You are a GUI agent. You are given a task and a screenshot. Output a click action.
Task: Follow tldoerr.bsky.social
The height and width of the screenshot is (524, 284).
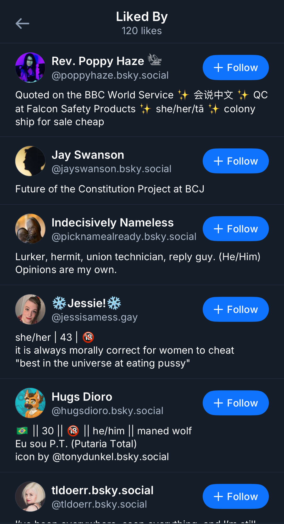coord(236,496)
